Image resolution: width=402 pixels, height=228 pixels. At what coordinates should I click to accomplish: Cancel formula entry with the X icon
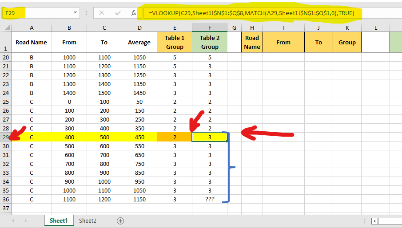pos(102,13)
